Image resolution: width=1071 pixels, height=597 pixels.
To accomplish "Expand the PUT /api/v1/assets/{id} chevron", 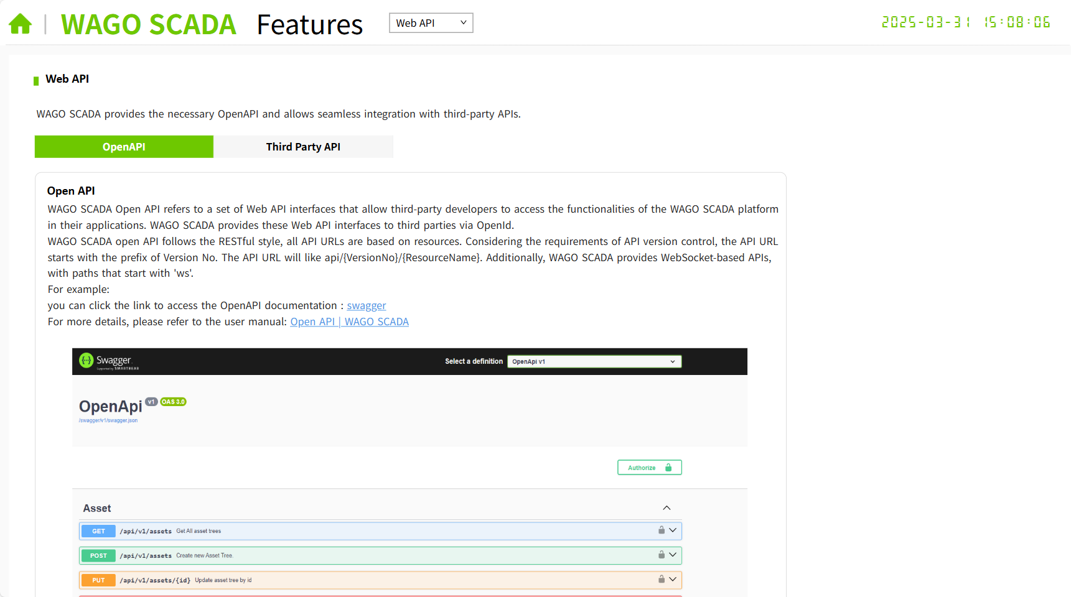I will (x=673, y=580).
